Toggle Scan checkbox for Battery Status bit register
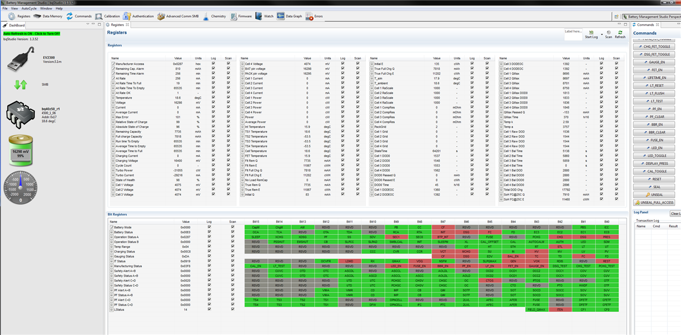681x335 pixels. pyautogui.click(x=233, y=232)
